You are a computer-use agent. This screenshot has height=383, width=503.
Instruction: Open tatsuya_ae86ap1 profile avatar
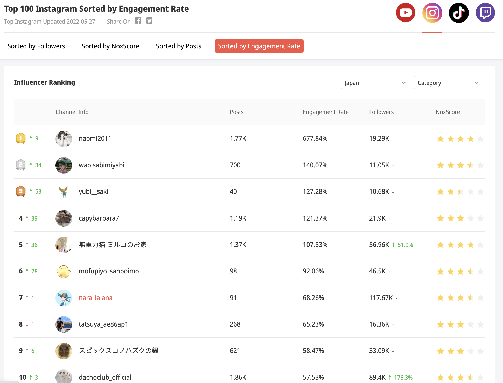pos(64,324)
